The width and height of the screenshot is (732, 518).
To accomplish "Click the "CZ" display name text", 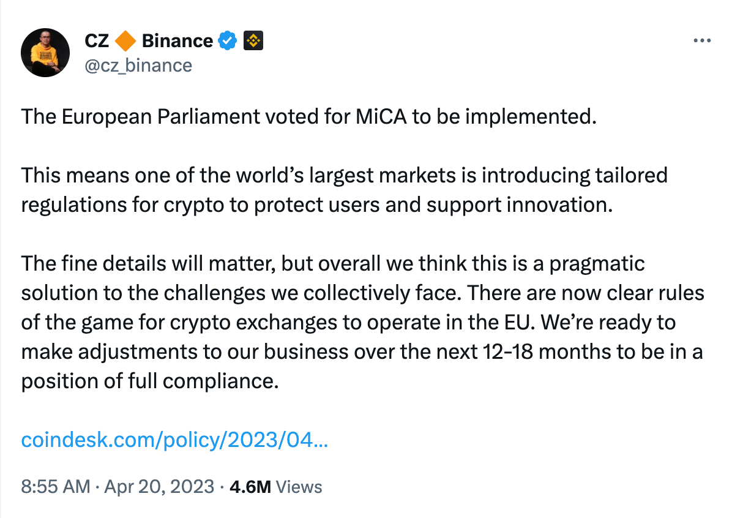I will 97,41.
